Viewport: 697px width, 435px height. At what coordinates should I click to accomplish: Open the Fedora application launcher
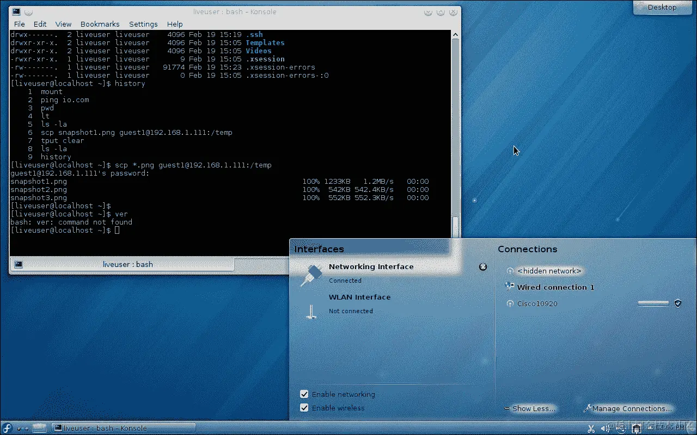pyautogui.click(x=7, y=428)
